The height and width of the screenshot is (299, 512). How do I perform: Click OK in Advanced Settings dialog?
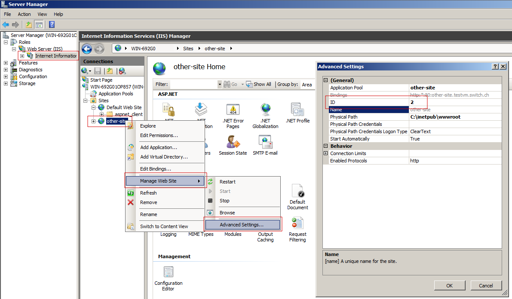[x=449, y=286]
